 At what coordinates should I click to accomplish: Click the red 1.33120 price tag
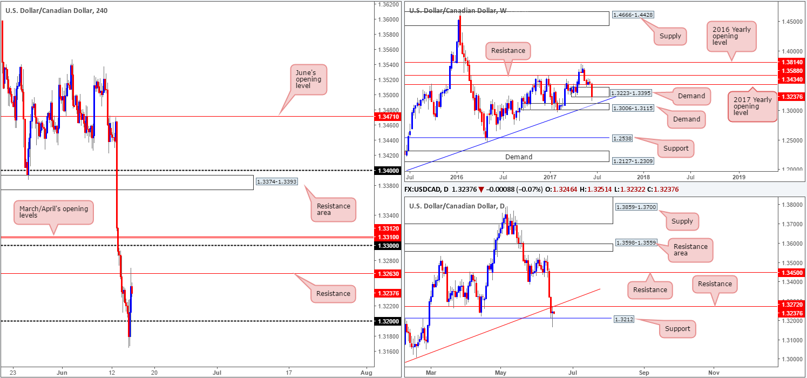388,228
